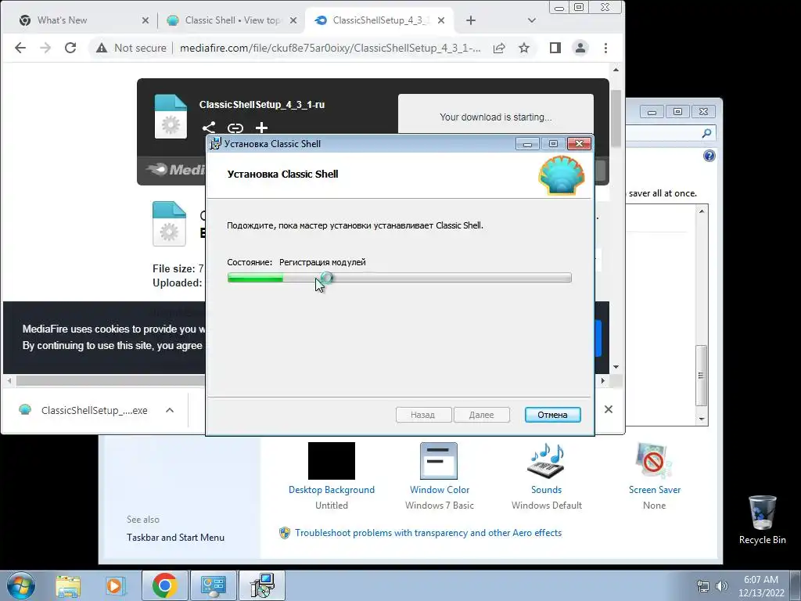Viewport: 801px width, 601px height.
Task: Close the ClassicShellSetup MediaFire tab
Action: coord(441,20)
